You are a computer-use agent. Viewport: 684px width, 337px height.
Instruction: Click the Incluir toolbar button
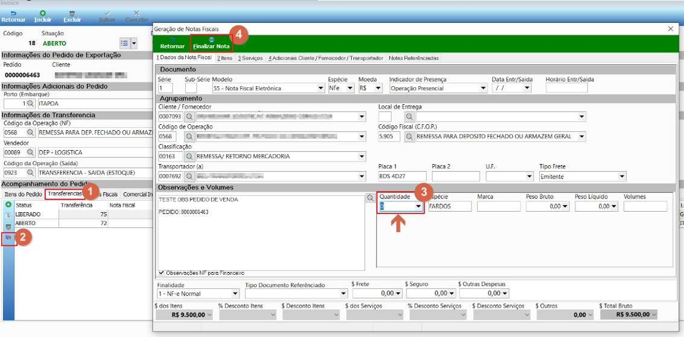pyautogui.click(x=43, y=16)
